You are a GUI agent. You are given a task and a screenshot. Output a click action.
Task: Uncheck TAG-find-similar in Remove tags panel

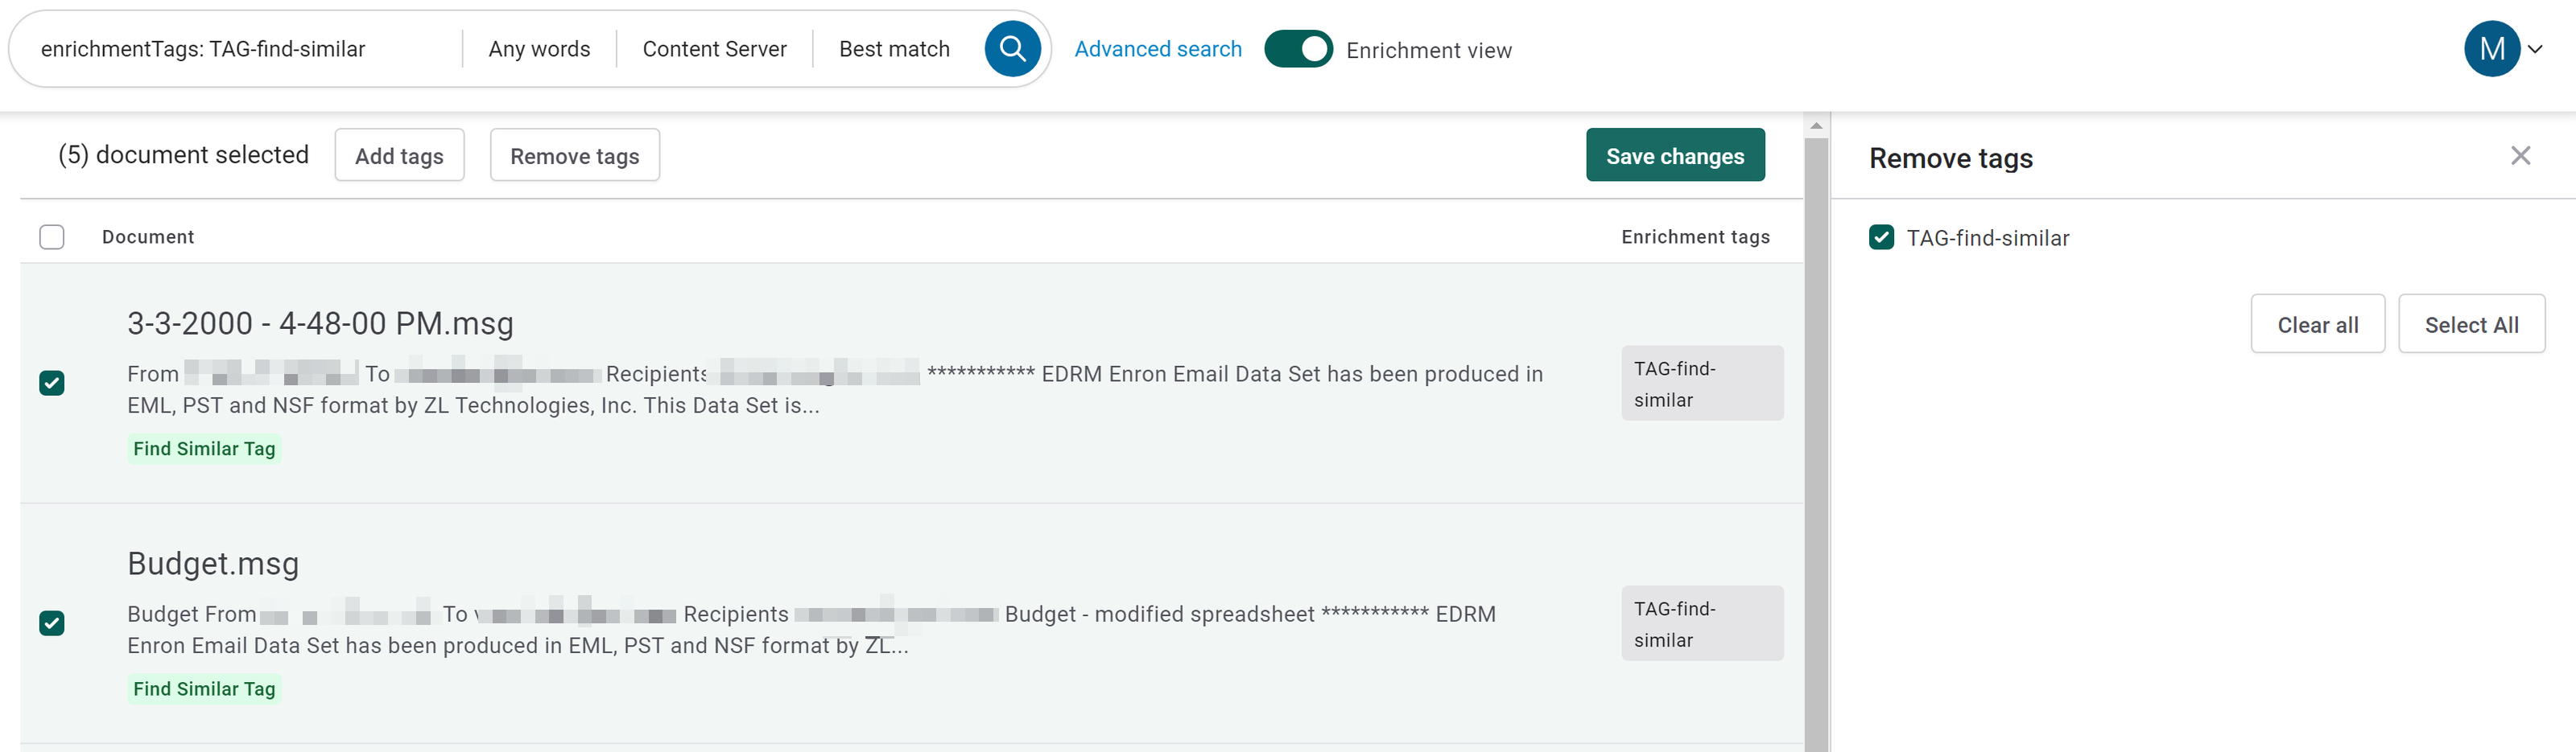pyautogui.click(x=1881, y=238)
